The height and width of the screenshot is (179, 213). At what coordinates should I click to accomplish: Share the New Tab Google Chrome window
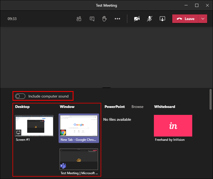tap(79, 128)
